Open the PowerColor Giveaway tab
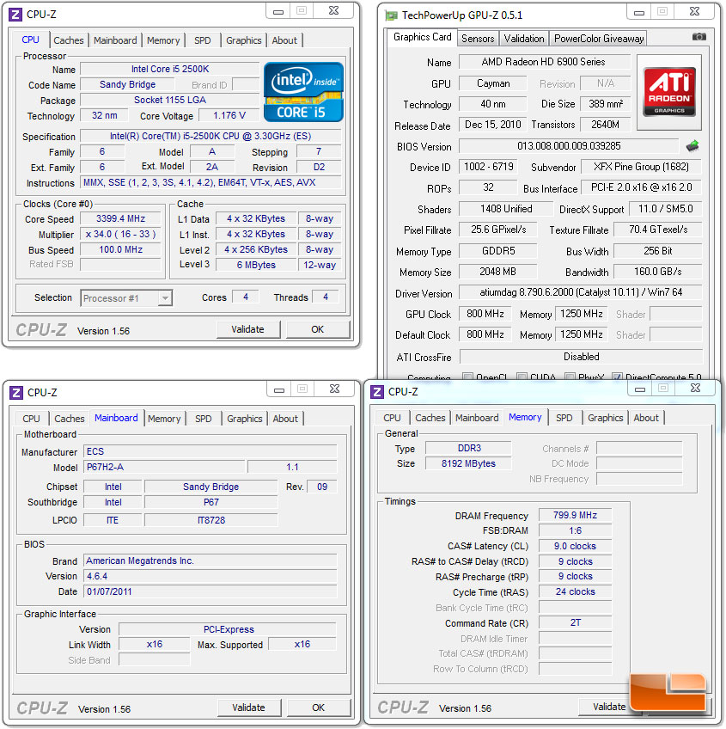This screenshot has width=726, height=729. pyautogui.click(x=599, y=39)
